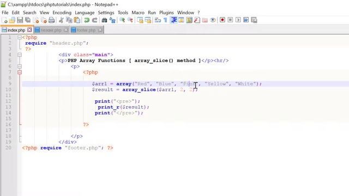The image size is (349, 196).
Task: Open the Plugins menu
Action: click(x=166, y=13)
